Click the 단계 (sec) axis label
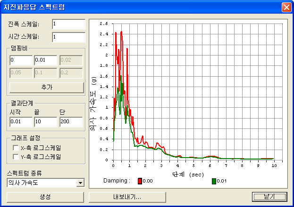The width and height of the screenshot is (294, 207). click(188, 175)
